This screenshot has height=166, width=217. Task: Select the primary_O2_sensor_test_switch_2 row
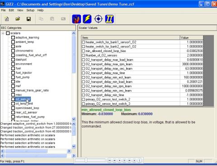(x=142, y=100)
